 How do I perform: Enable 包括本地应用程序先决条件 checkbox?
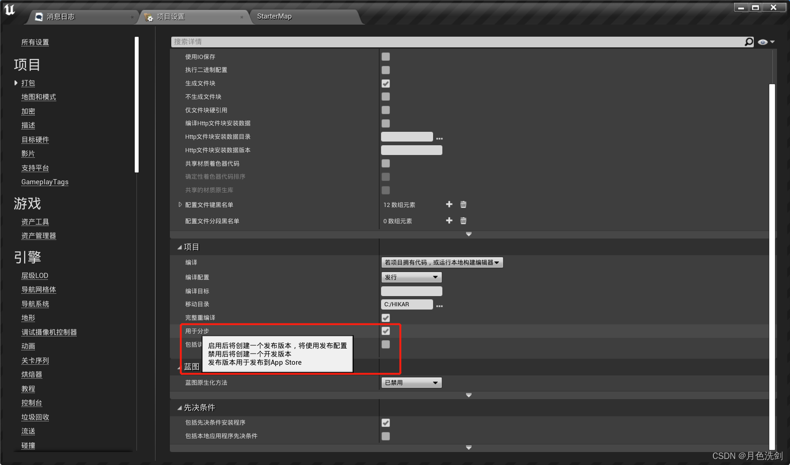(386, 436)
